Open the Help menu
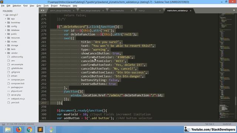 click(75, 6)
